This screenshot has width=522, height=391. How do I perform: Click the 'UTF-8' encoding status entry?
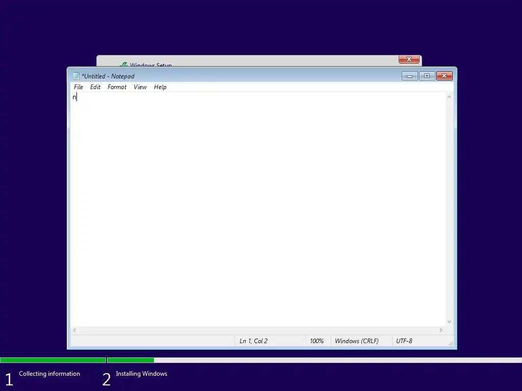coord(404,341)
